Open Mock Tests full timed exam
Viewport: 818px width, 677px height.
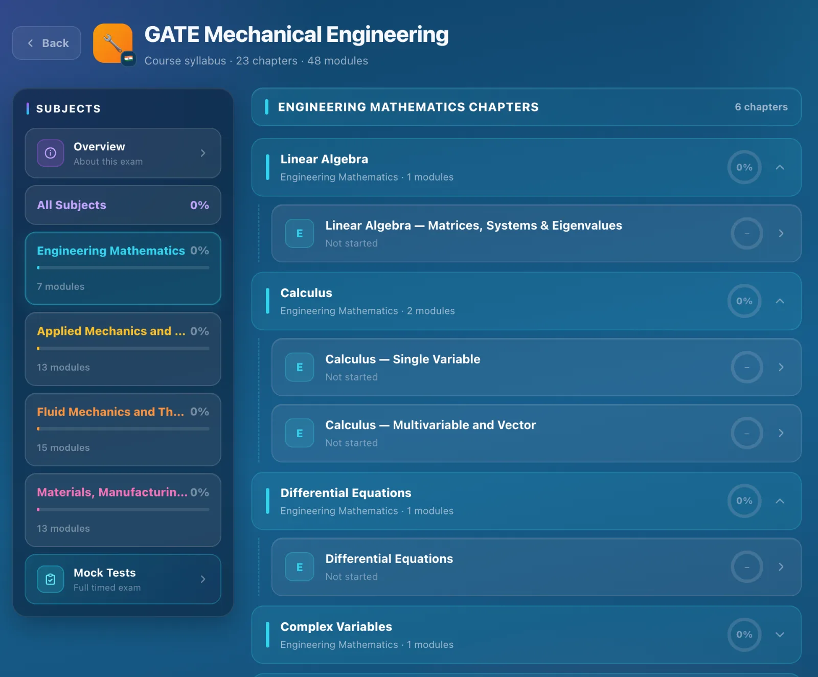click(x=123, y=579)
